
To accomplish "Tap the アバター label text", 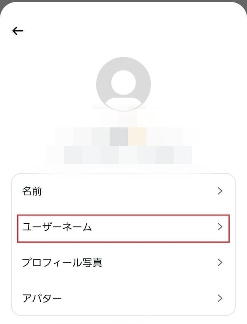I will (x=42, y=298).
